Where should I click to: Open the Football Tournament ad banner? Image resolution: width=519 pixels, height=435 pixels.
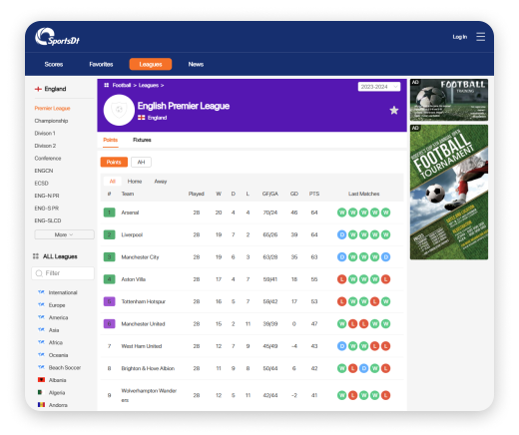pos(449,192)
